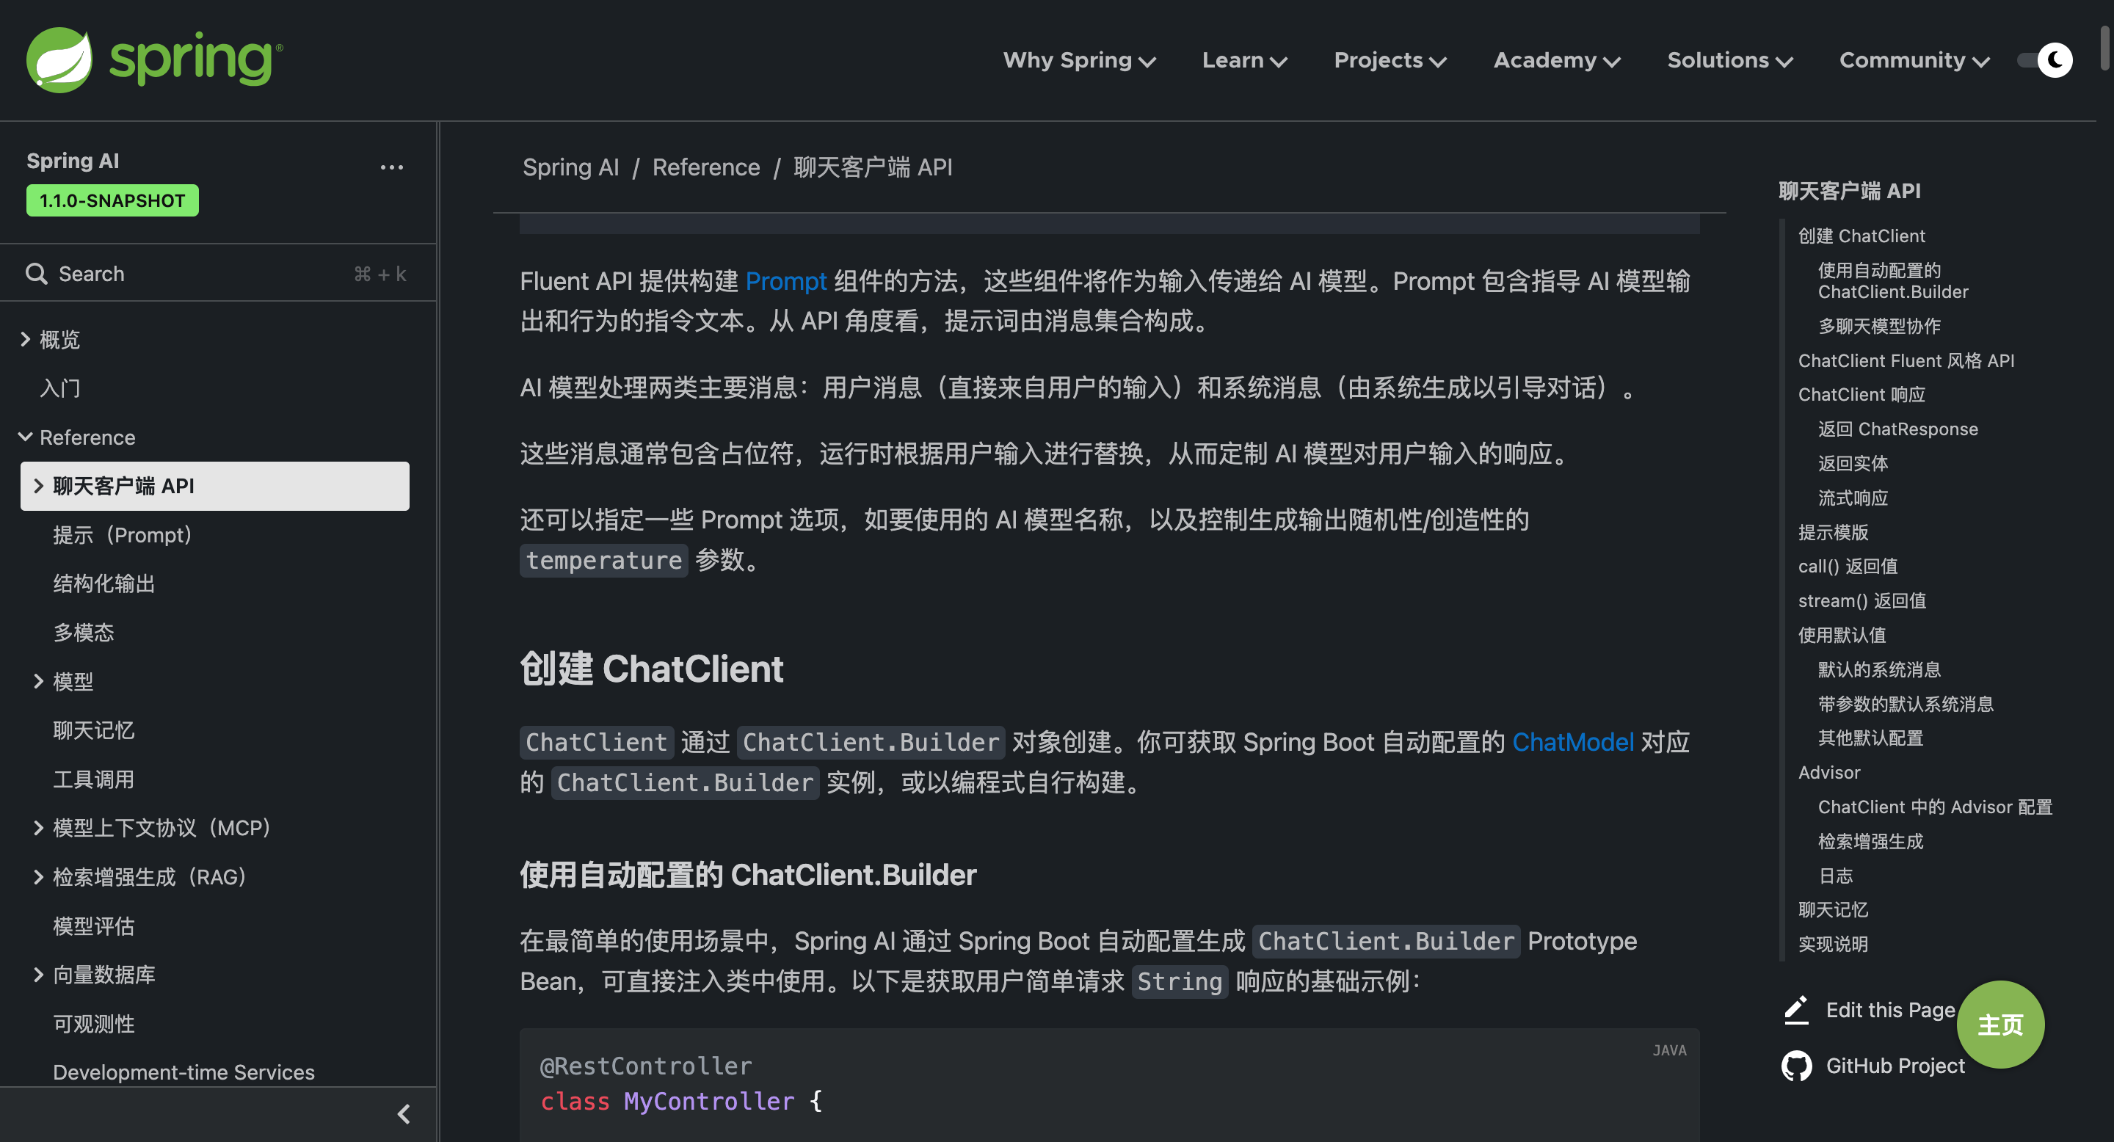This screenshot has height=1142, width=2114.
Task: Click the 聊天客户端 API breadcrumb
Action: [x=872, y=167]
